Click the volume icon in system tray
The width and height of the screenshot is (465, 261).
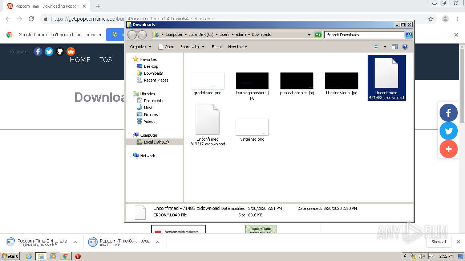point(421,256)
